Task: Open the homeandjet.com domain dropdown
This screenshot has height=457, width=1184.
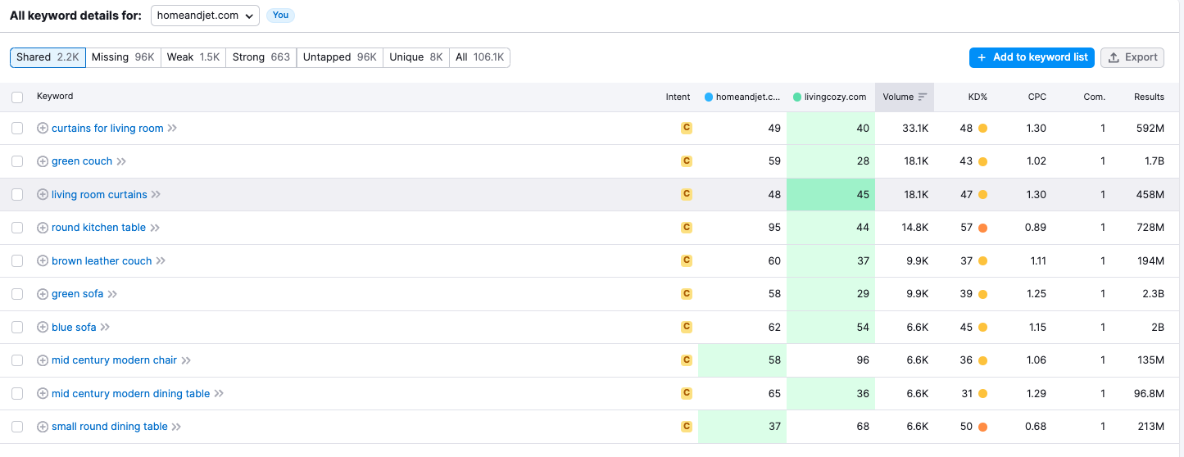Action: tap(205, 16)
